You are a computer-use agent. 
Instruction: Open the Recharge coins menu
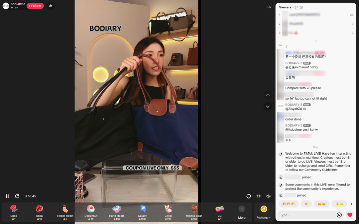coord(264,212)
